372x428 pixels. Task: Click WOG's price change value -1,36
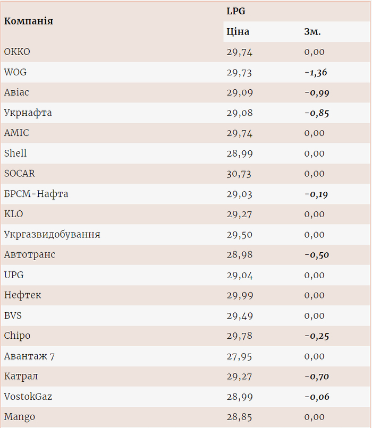(316, 72)
